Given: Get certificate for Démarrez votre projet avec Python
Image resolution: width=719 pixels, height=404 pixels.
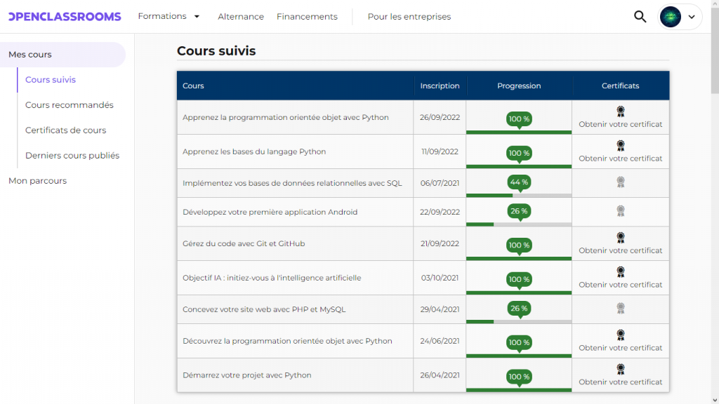Looking at the screenshot, I should click(x=621, y=382).
